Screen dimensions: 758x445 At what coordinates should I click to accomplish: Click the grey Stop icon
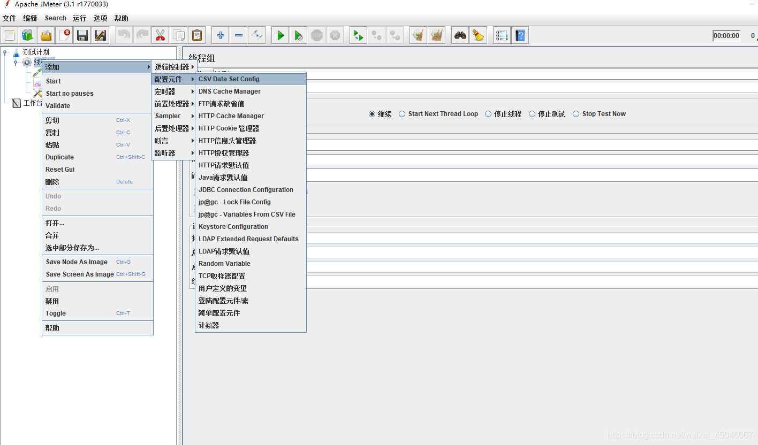[x=317, y=36]
